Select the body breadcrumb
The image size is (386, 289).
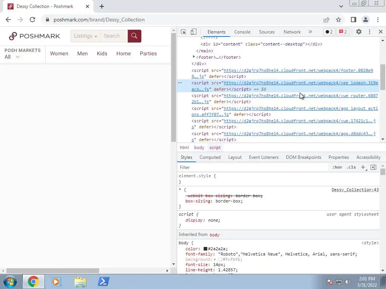click(199, 148)
